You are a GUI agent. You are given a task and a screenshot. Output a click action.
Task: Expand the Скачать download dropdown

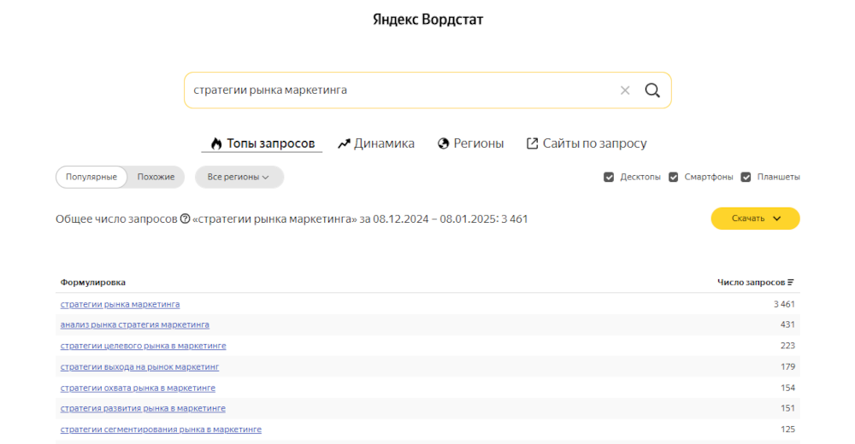coord(755,219)
